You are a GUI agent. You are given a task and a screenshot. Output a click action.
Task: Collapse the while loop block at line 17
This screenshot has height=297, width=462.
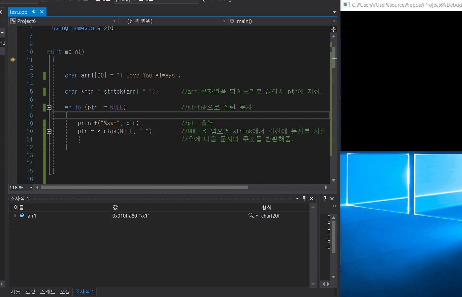[x=49, y=107]
